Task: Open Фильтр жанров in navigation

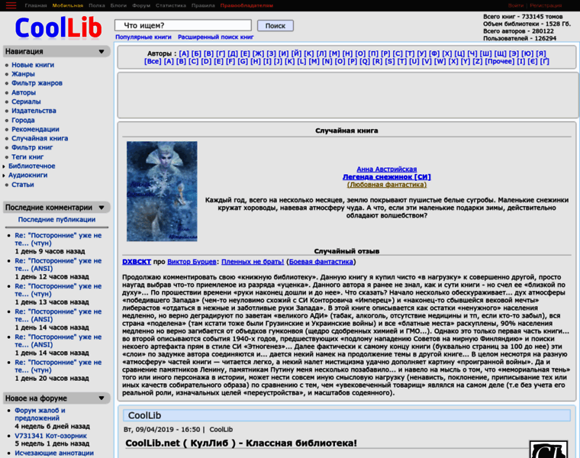Action: click(x=37, y=83)
